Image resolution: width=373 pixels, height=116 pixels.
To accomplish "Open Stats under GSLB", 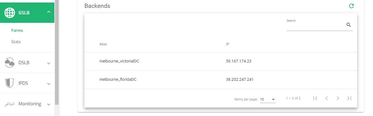I will (x=16, y=42).
